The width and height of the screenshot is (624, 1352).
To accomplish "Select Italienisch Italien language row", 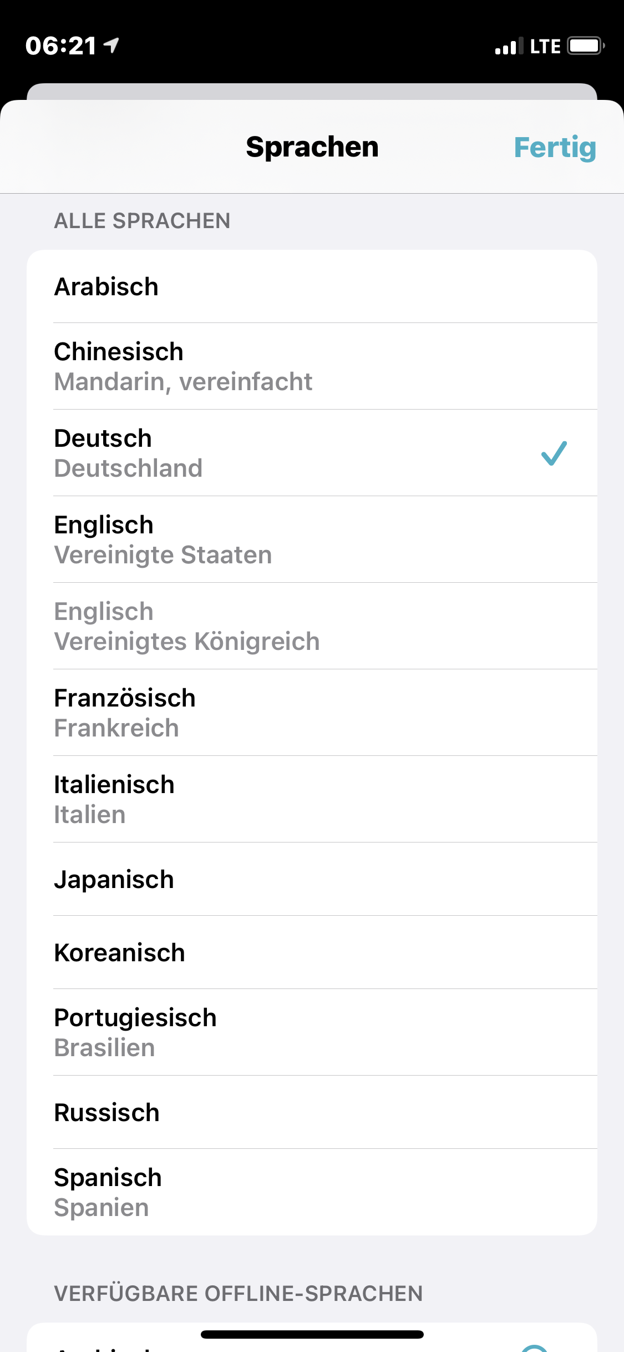I will coord(311,799).
